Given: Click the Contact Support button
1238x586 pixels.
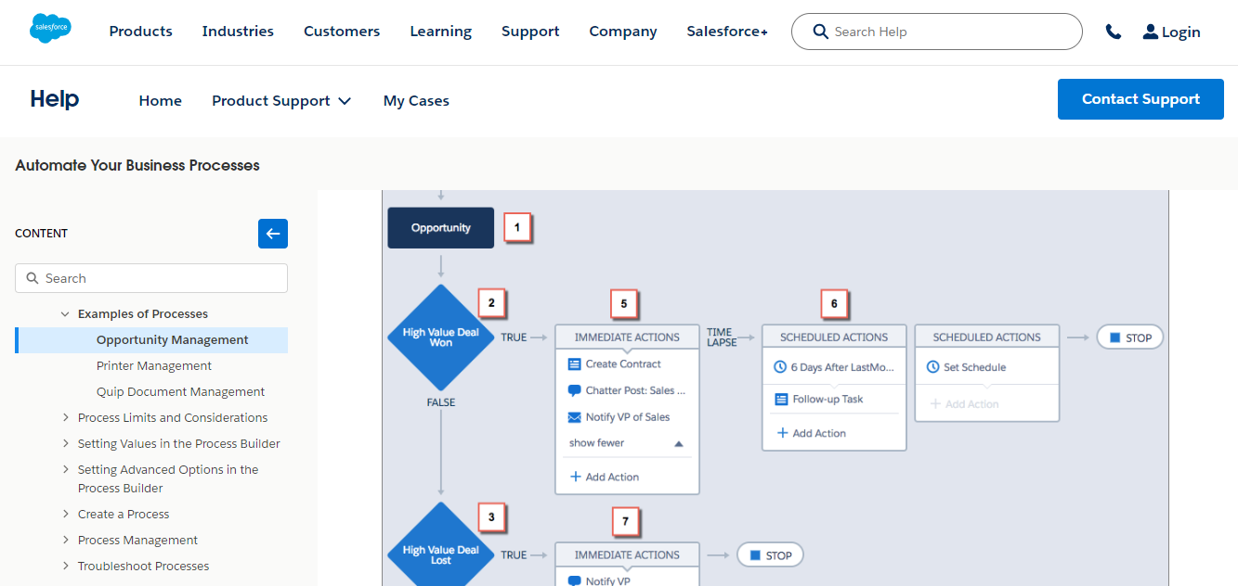Looking at the screenshot, I should point(1140,99).
